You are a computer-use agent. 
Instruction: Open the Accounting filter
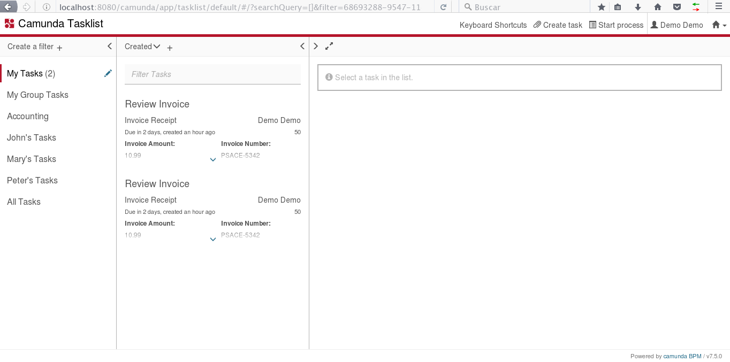coord(28,116)
